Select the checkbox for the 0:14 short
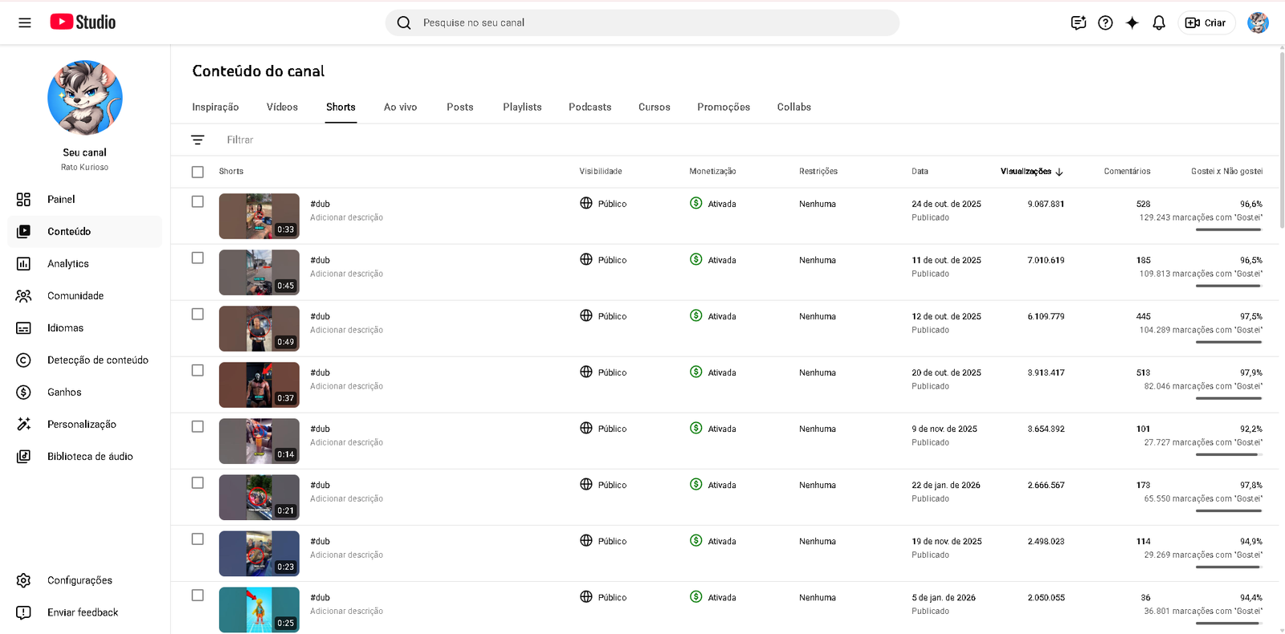 tap(198, 427)
